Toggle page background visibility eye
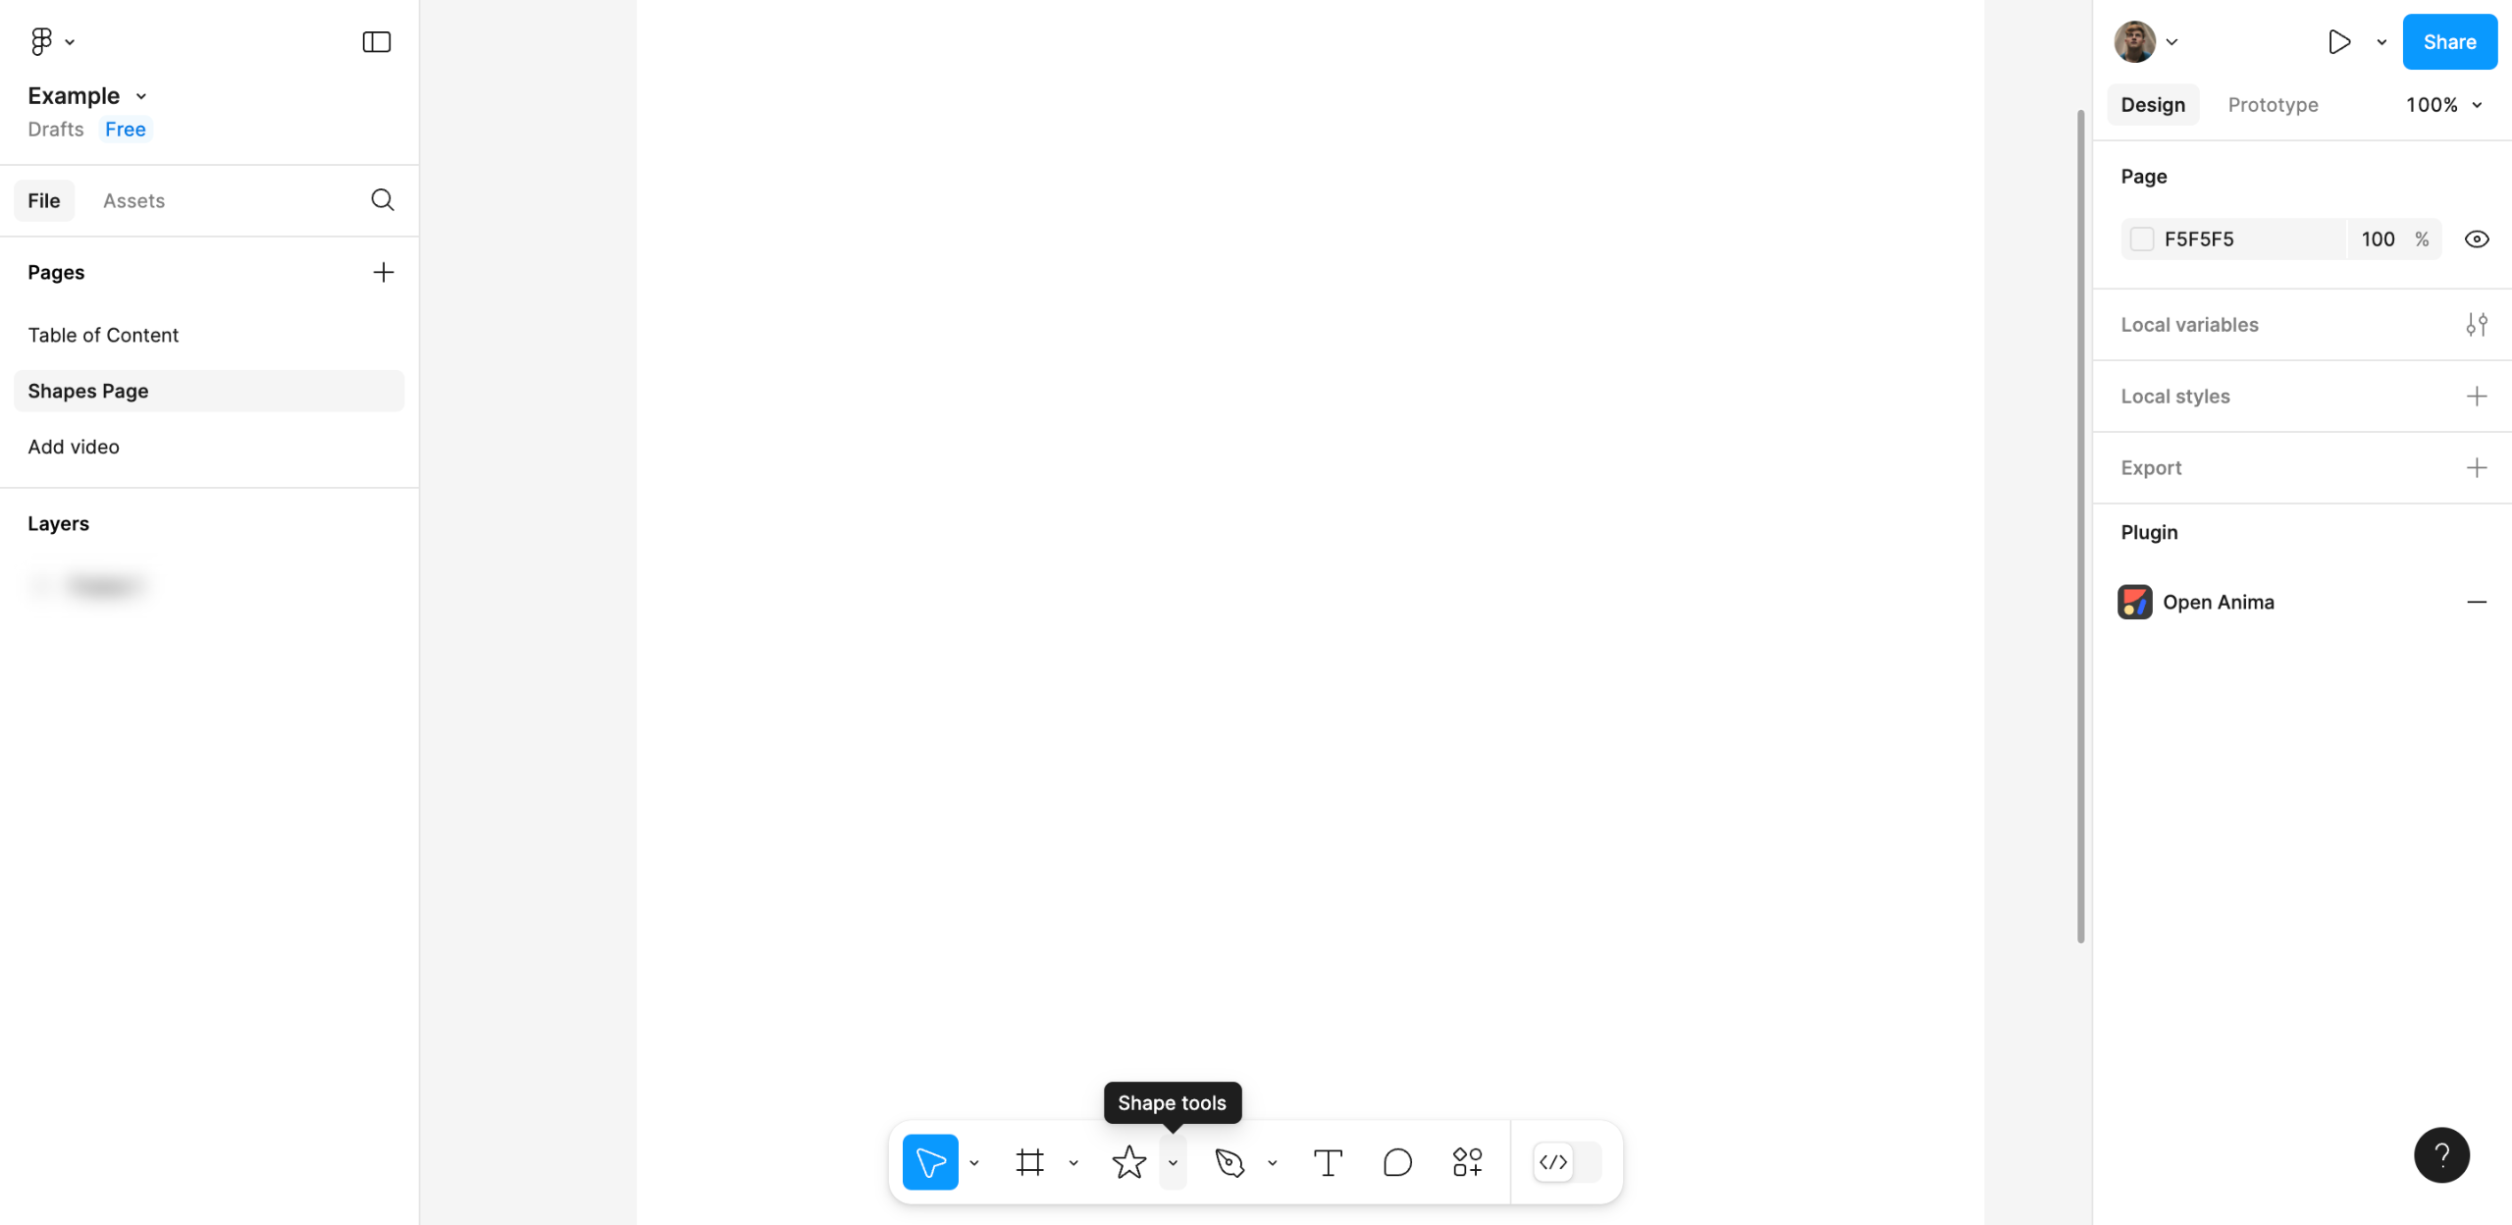This screenshot has height=1225, width=2512. coord(2476,240)
